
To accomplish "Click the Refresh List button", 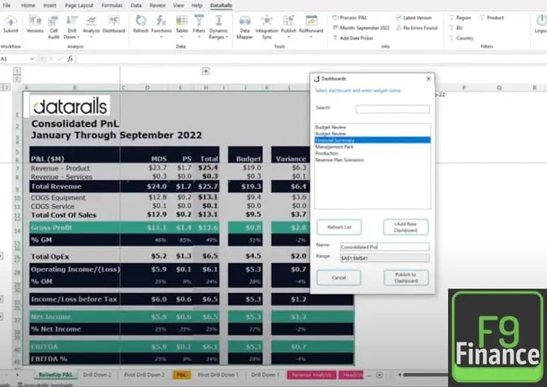I will (339, 227).
